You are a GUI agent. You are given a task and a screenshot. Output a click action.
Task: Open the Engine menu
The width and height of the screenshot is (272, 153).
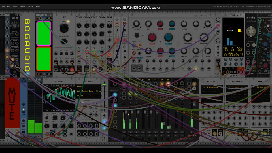pos(22,7)
